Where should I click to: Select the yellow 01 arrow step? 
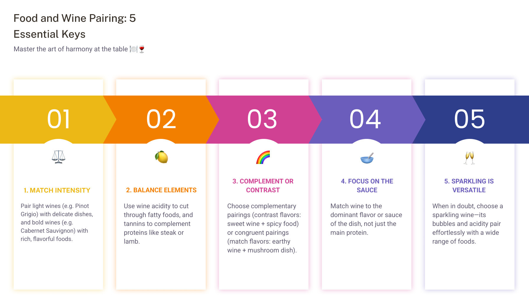pyautogui.click(x=59, y=119)
